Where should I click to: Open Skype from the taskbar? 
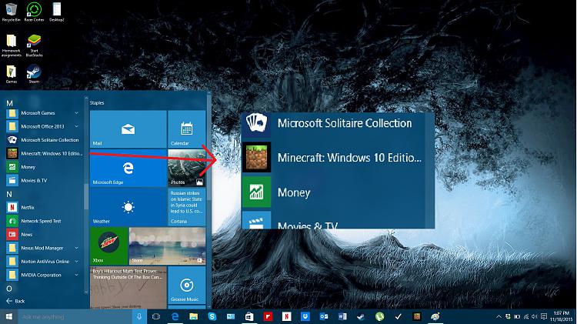pyautogui.click(x=212, y=316)
